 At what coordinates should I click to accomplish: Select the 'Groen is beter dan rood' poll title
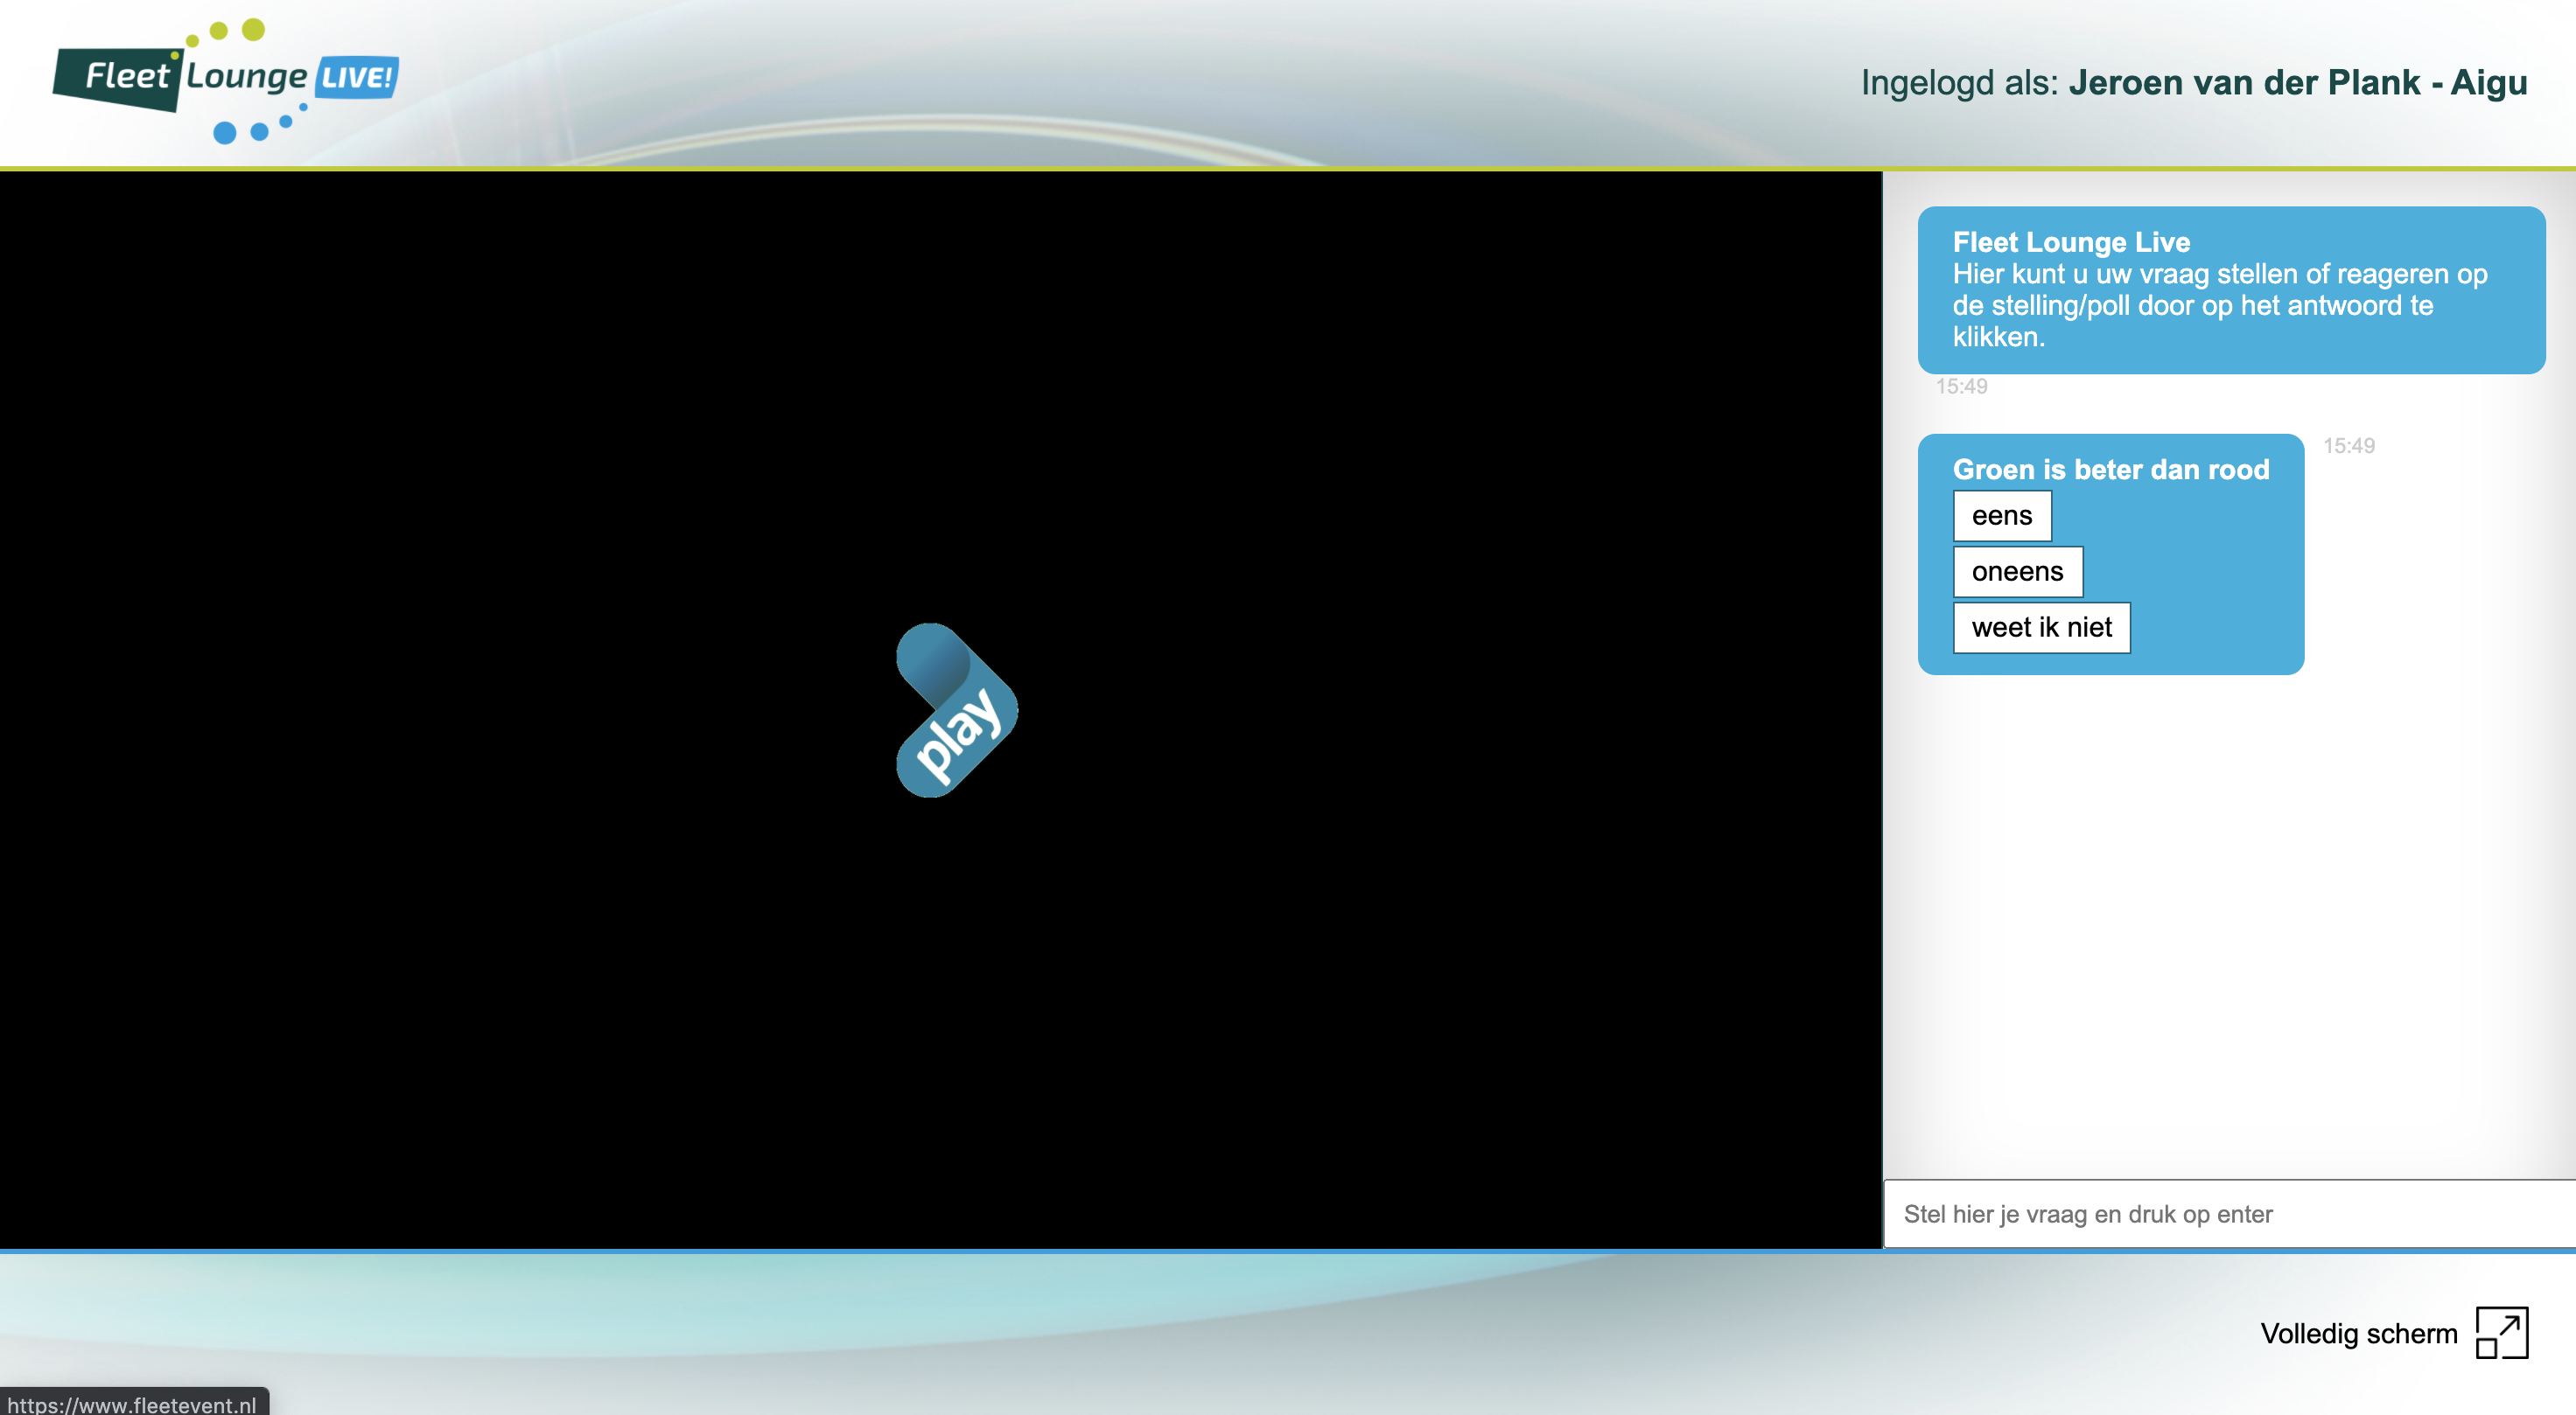point(2111,469)
